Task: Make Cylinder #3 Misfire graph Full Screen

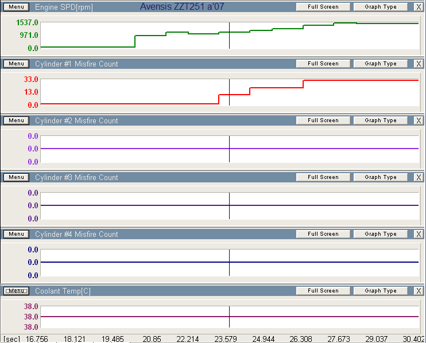Action: [323, 177]
